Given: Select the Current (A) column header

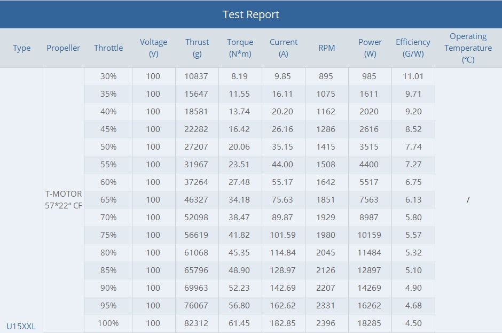Looking at the screenshot, I should pos(284,48).
